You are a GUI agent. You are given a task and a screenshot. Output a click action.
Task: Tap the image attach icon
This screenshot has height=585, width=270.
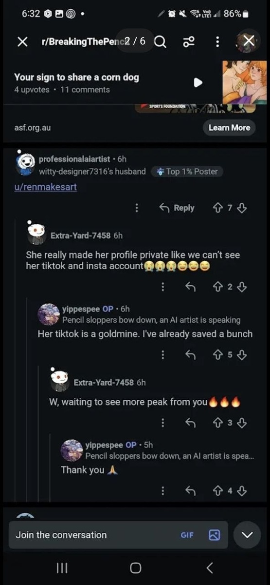pos(214,535)
